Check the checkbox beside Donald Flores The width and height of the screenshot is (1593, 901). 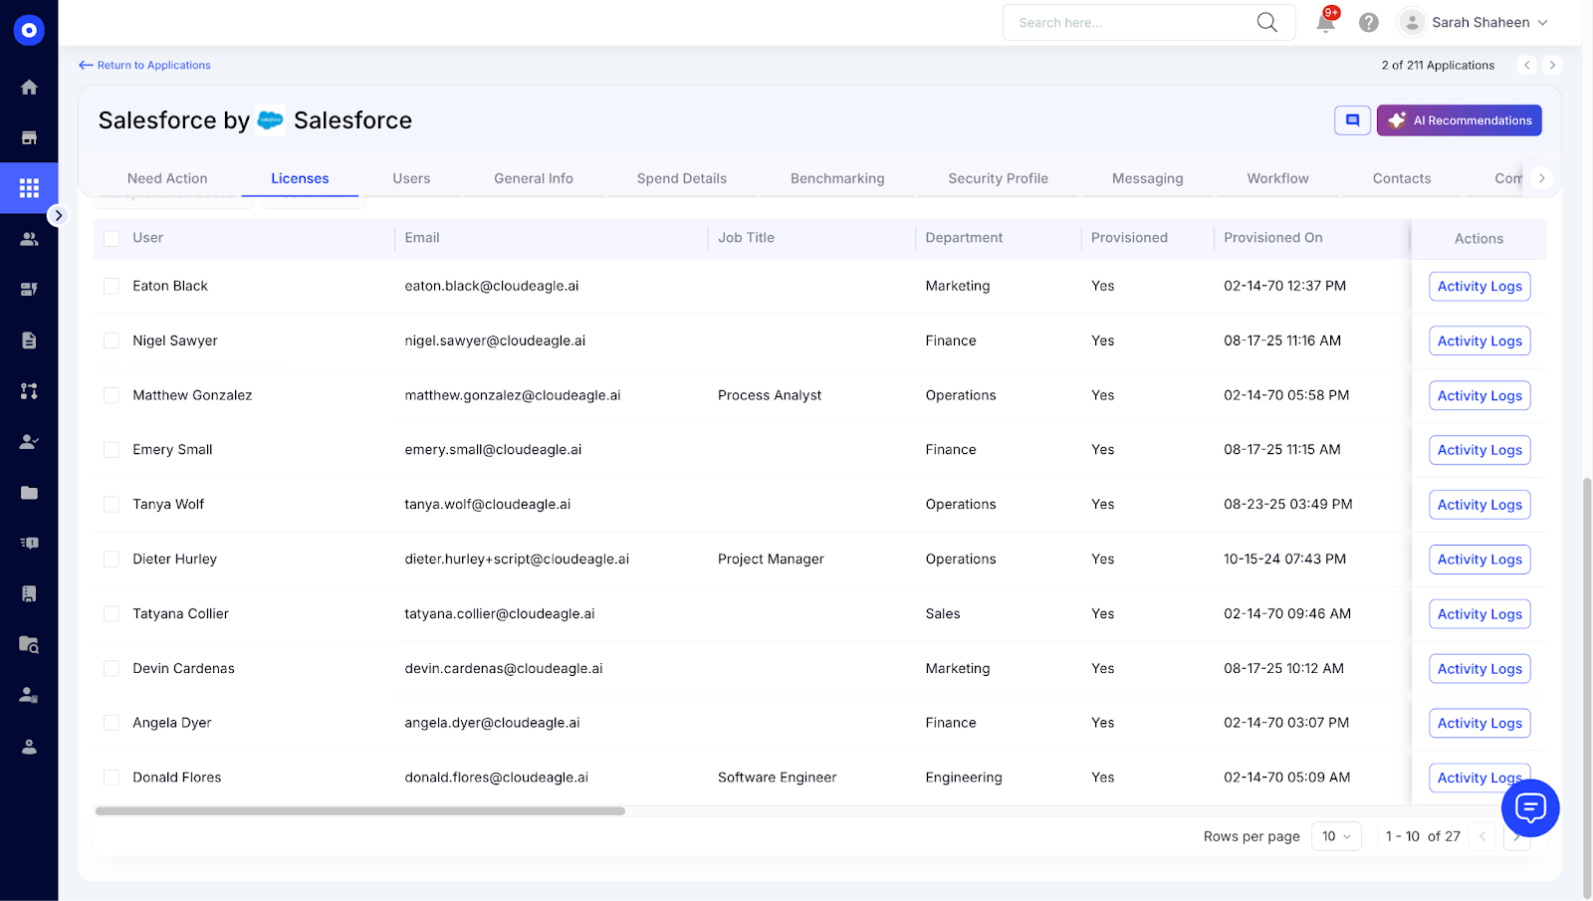point(111,777)
